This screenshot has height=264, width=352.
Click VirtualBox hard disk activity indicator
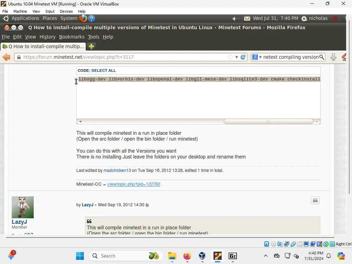coord(266,244)
